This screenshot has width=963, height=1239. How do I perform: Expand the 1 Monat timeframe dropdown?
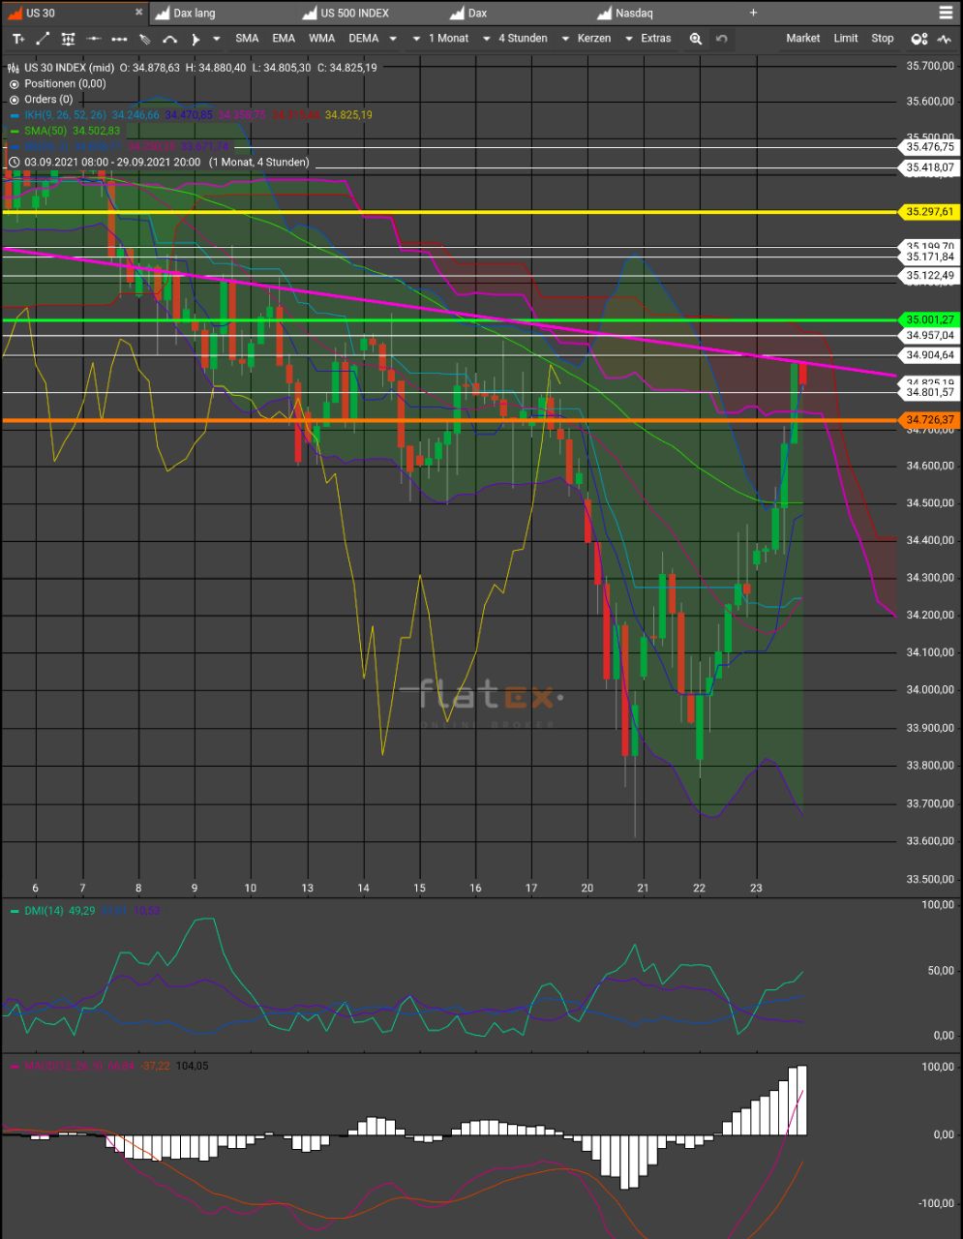coord(447,39)
